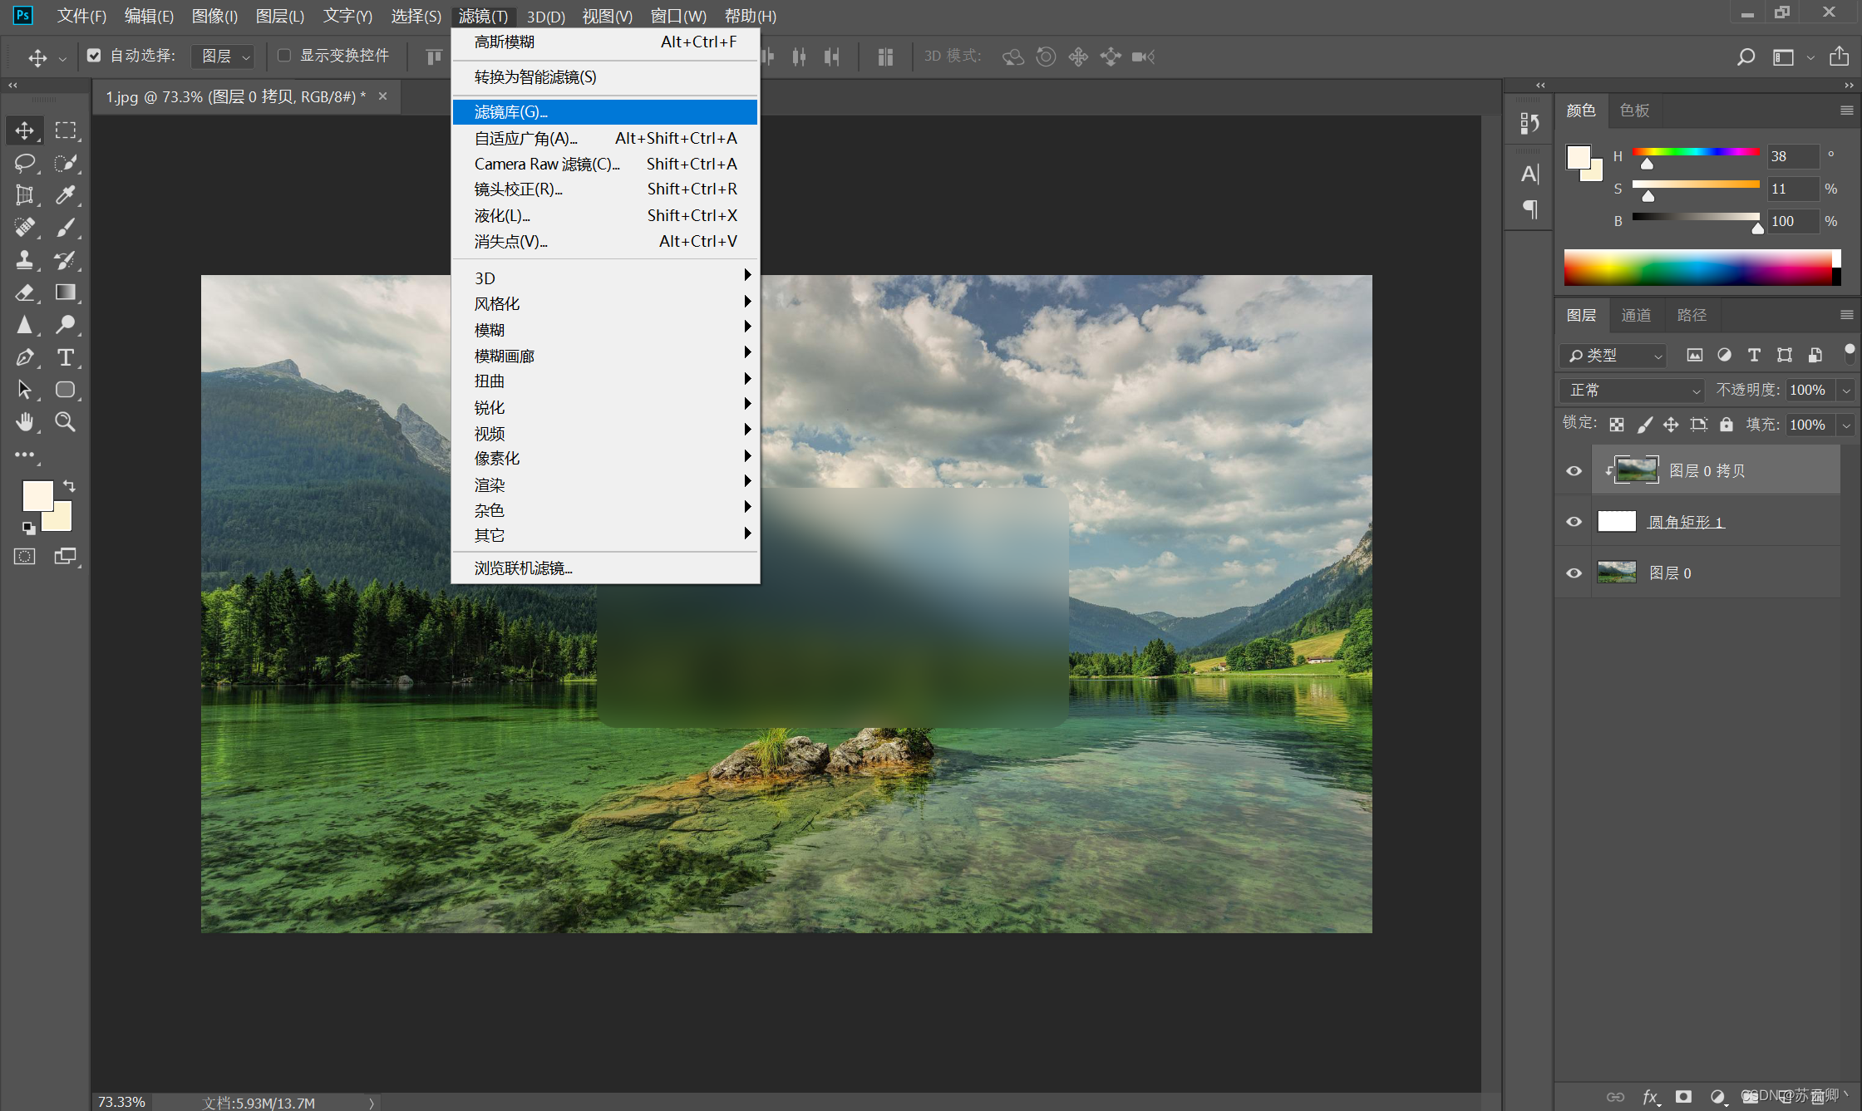Switch to the 通道 tab
1862x1111 pixels.
pos(1636,315)
